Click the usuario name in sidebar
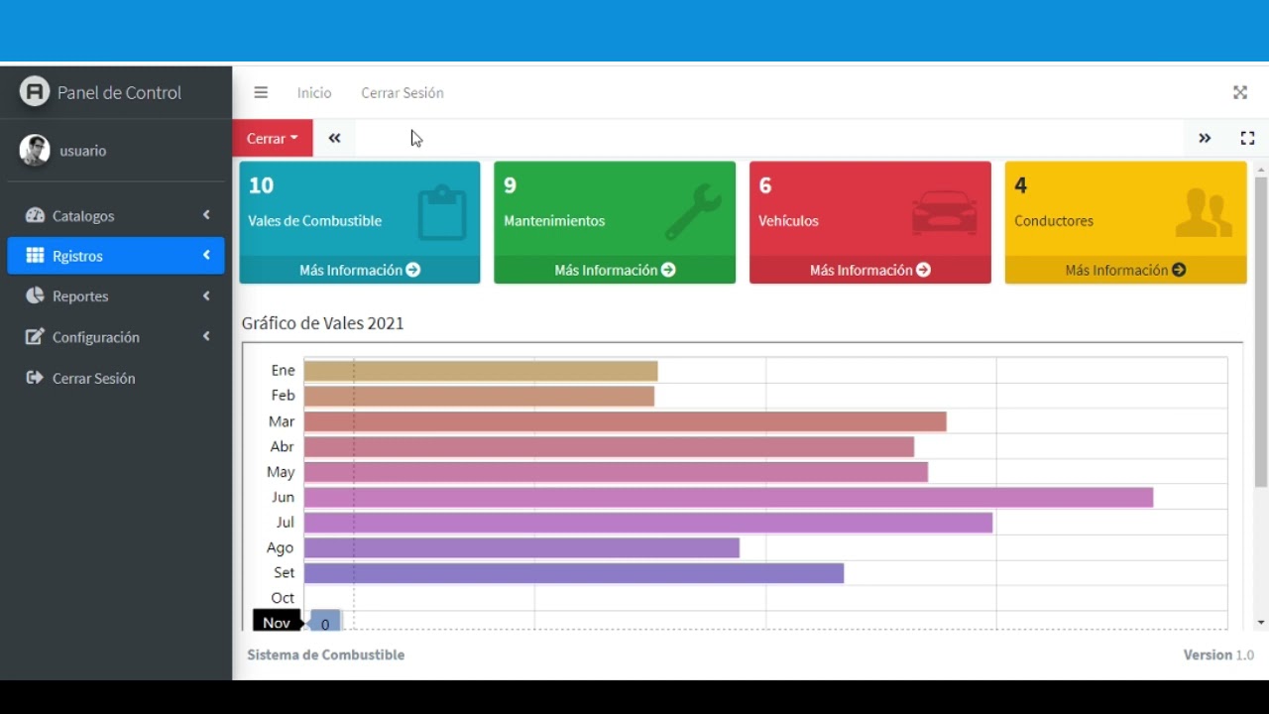Viewport: 1269px width, 714px height. 83,151
